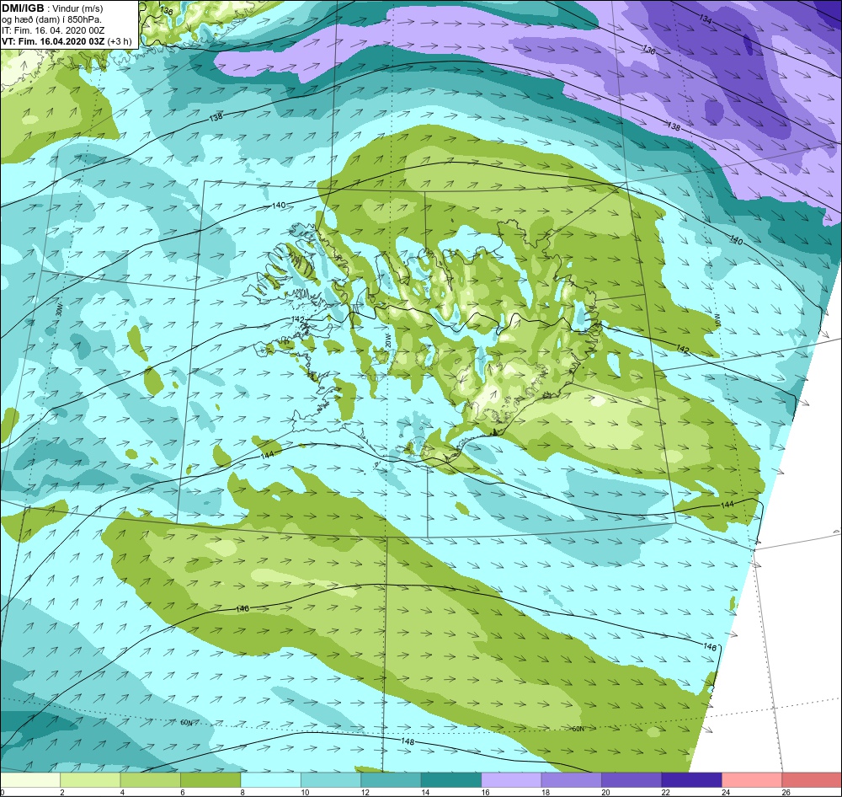Click the "VT: Fim. 16.04.2020 03Z" valid time
842x797 pixels.
[x=53, y=41]
